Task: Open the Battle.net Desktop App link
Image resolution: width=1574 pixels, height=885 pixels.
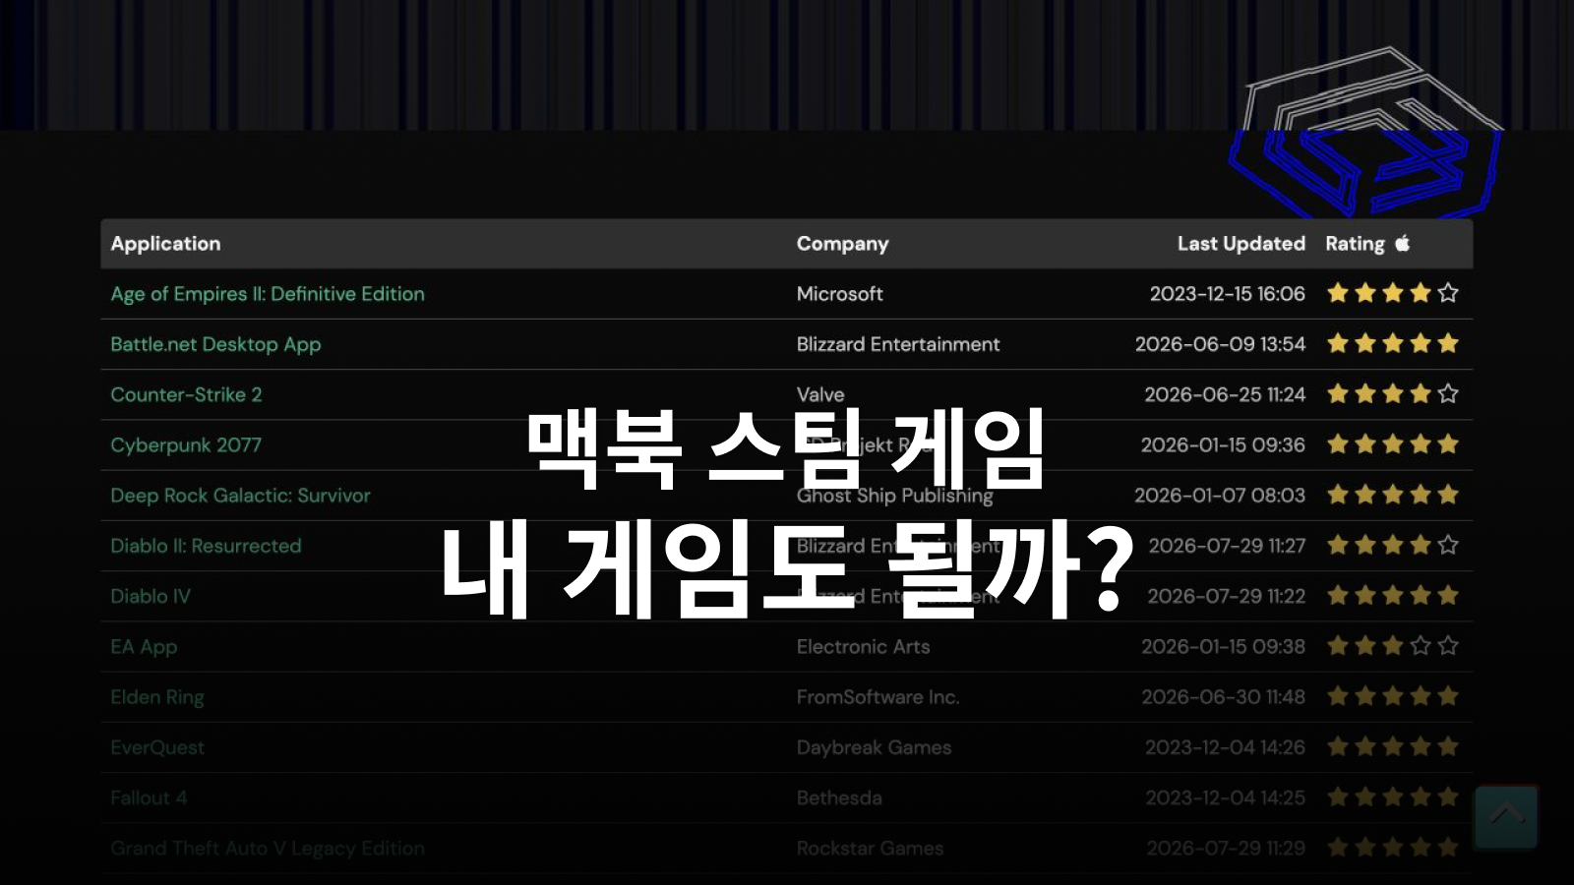Action: [215, 344]
